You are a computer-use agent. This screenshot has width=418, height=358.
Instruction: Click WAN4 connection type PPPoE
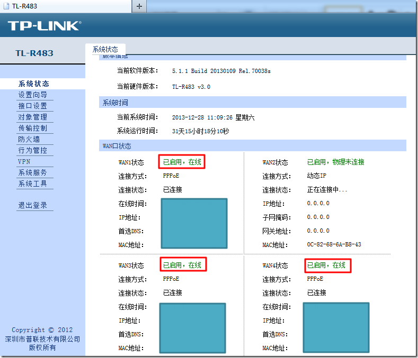[315, 279]
